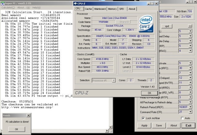Open the About menu in Super PI
This screenshot has height=135, width=197.
(24, 8)
